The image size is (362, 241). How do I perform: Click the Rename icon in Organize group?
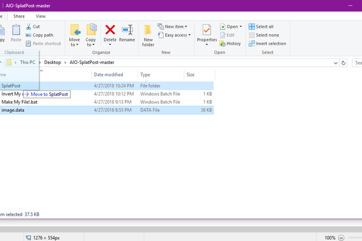(127, 30)
